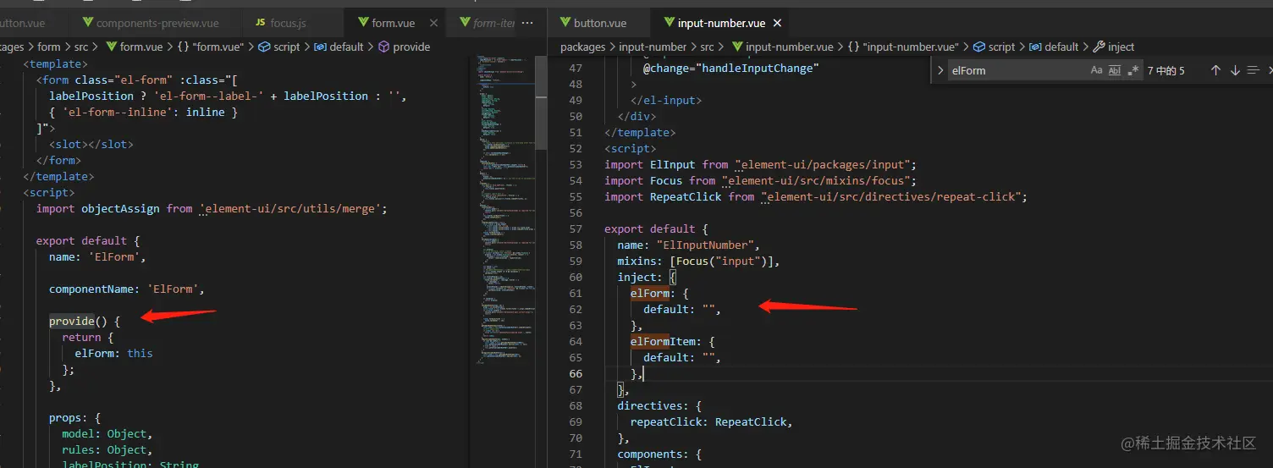Open 'default' breadcrumb in left editor
This screenshot has height=468, width=1273.
(x=338, y=47)
